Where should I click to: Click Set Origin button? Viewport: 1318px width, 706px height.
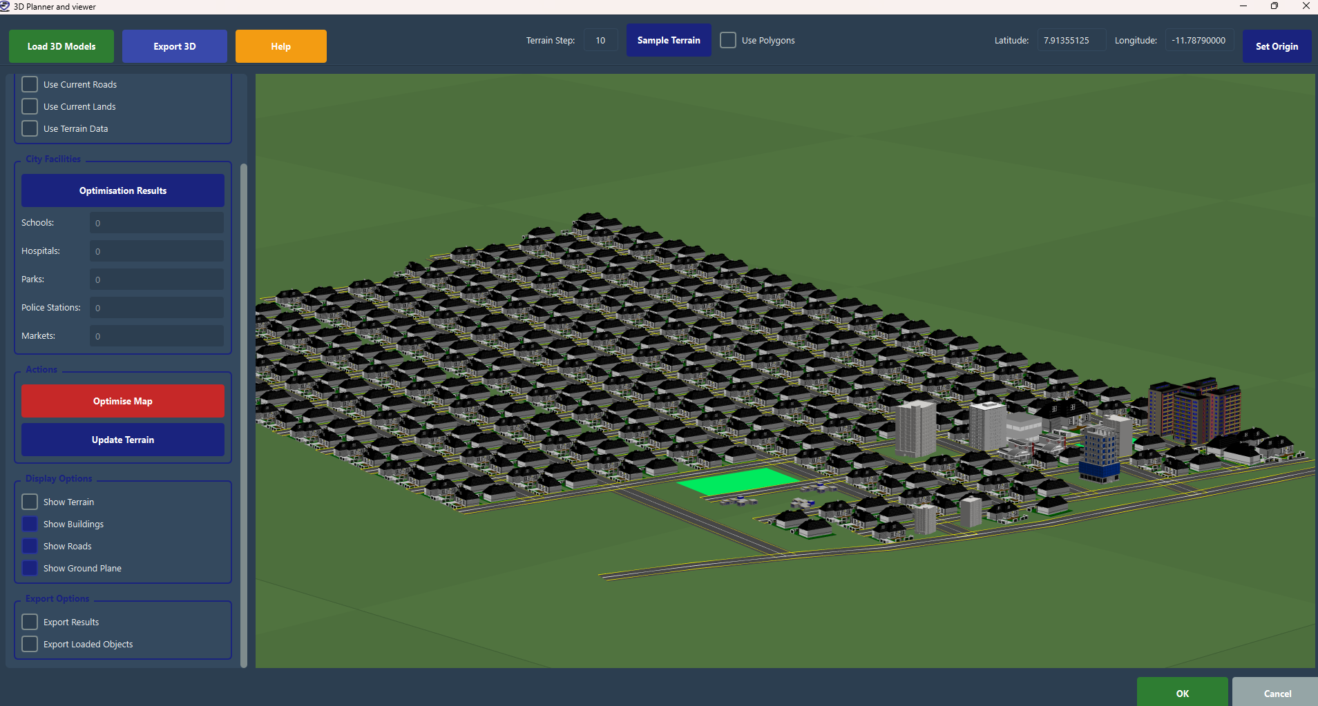point(1277,46)
